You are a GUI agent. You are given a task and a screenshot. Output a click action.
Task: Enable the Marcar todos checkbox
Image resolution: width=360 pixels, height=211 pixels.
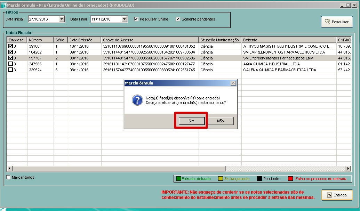[x=9, y=177]
